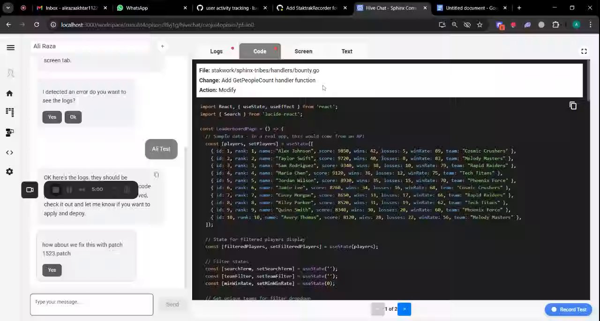Viewport: 600px width, 321px height.
Task: Switch to the Logs tab
Action: click(216, 51)
